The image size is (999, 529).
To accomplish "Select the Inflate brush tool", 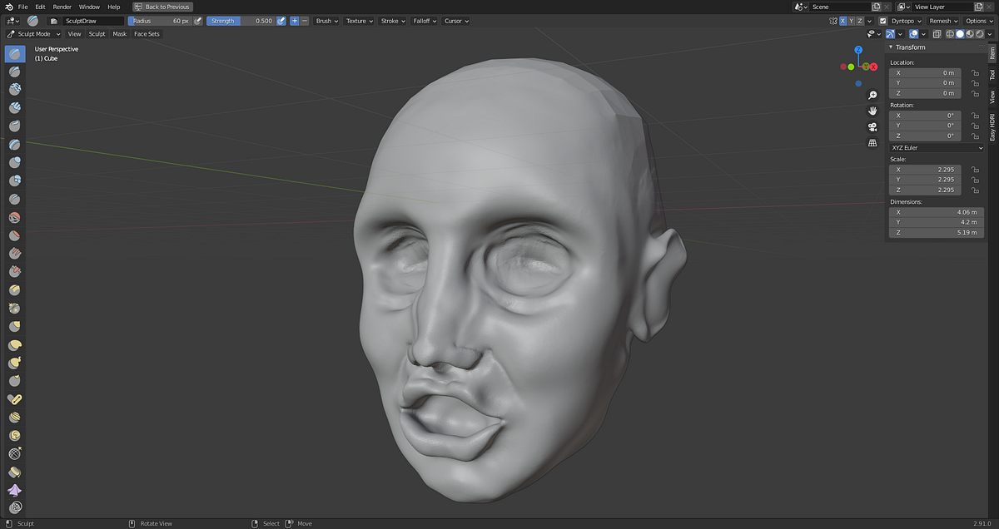I will point(15,163).
